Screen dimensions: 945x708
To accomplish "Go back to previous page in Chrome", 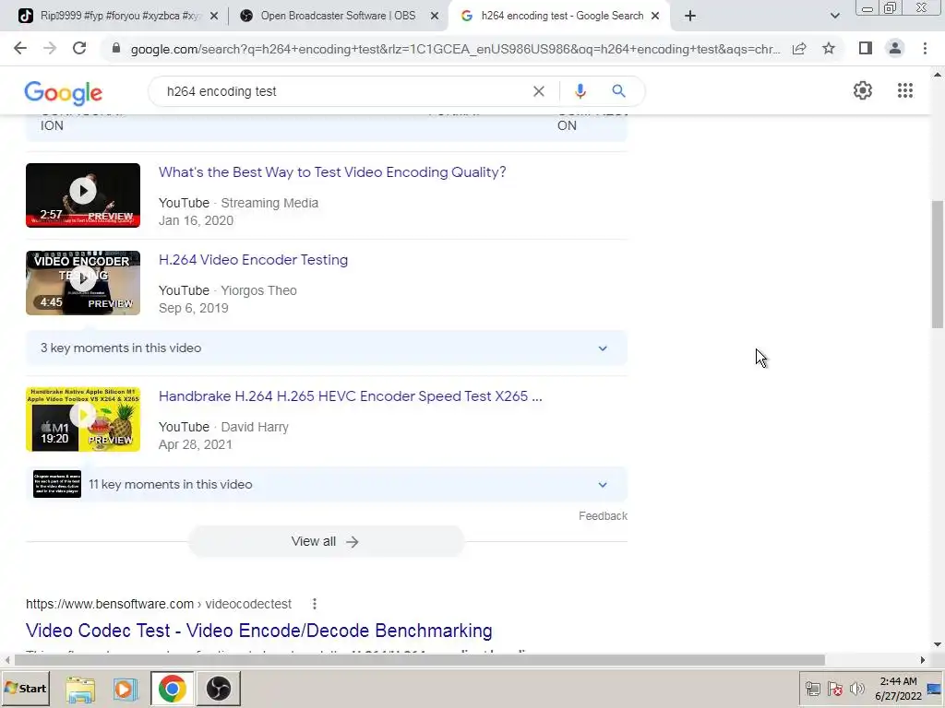I will tap(20, 48).
